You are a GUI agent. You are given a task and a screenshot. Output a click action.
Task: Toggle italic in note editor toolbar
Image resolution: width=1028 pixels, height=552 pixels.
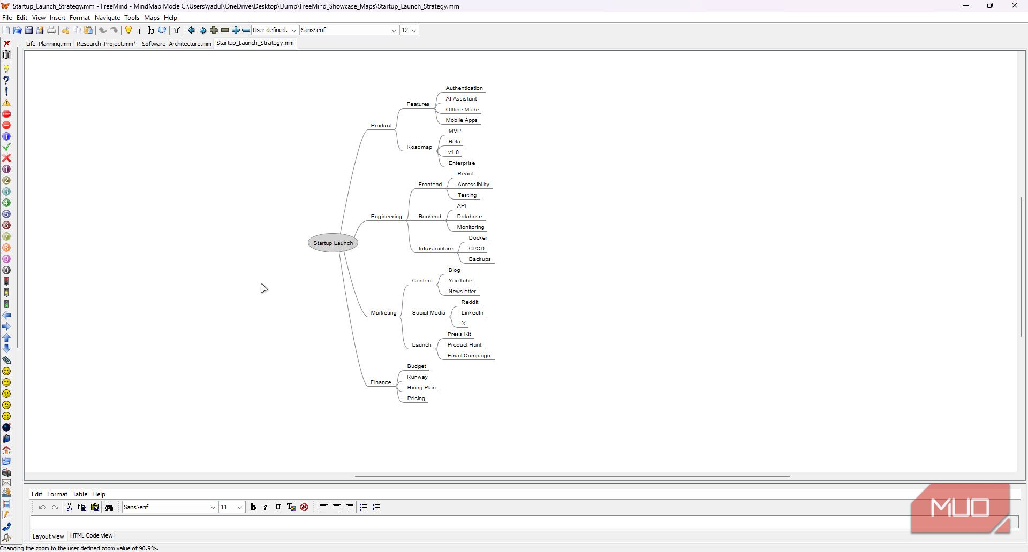pyautogui.click(x=266, y=507)
